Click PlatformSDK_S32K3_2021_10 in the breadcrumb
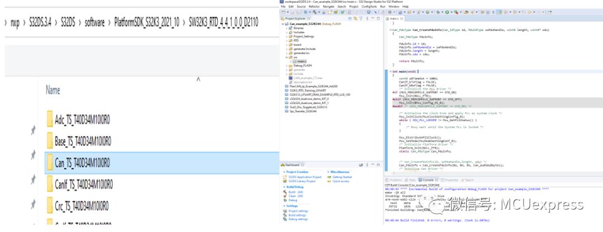This screenshot has width=603, height=232. tap(147, 23)
